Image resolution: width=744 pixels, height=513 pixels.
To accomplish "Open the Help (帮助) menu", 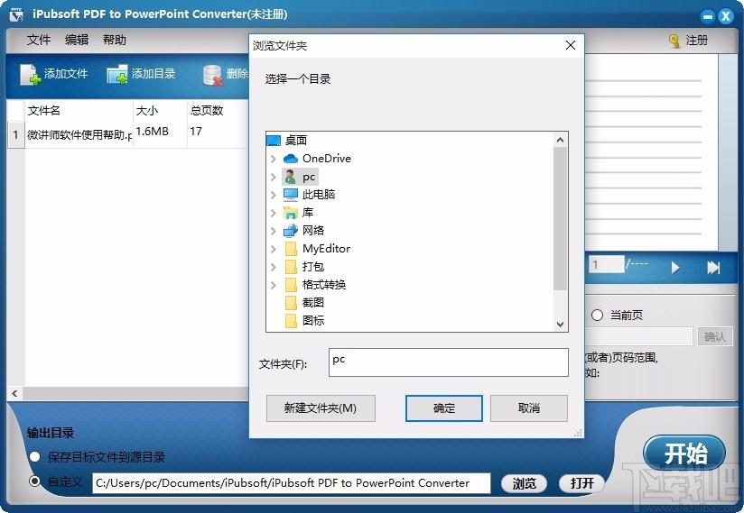I will 115,40.
